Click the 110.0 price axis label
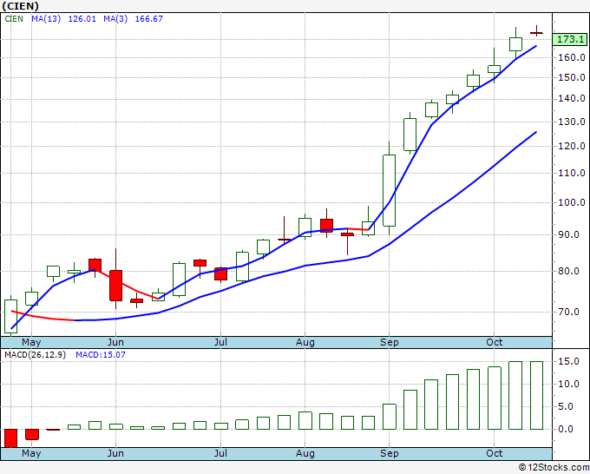This screenshot has height=474, width=590. (x=573, y=173)
